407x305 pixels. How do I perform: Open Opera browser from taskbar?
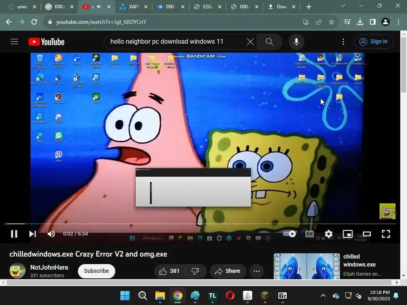(x=230, y=295)
